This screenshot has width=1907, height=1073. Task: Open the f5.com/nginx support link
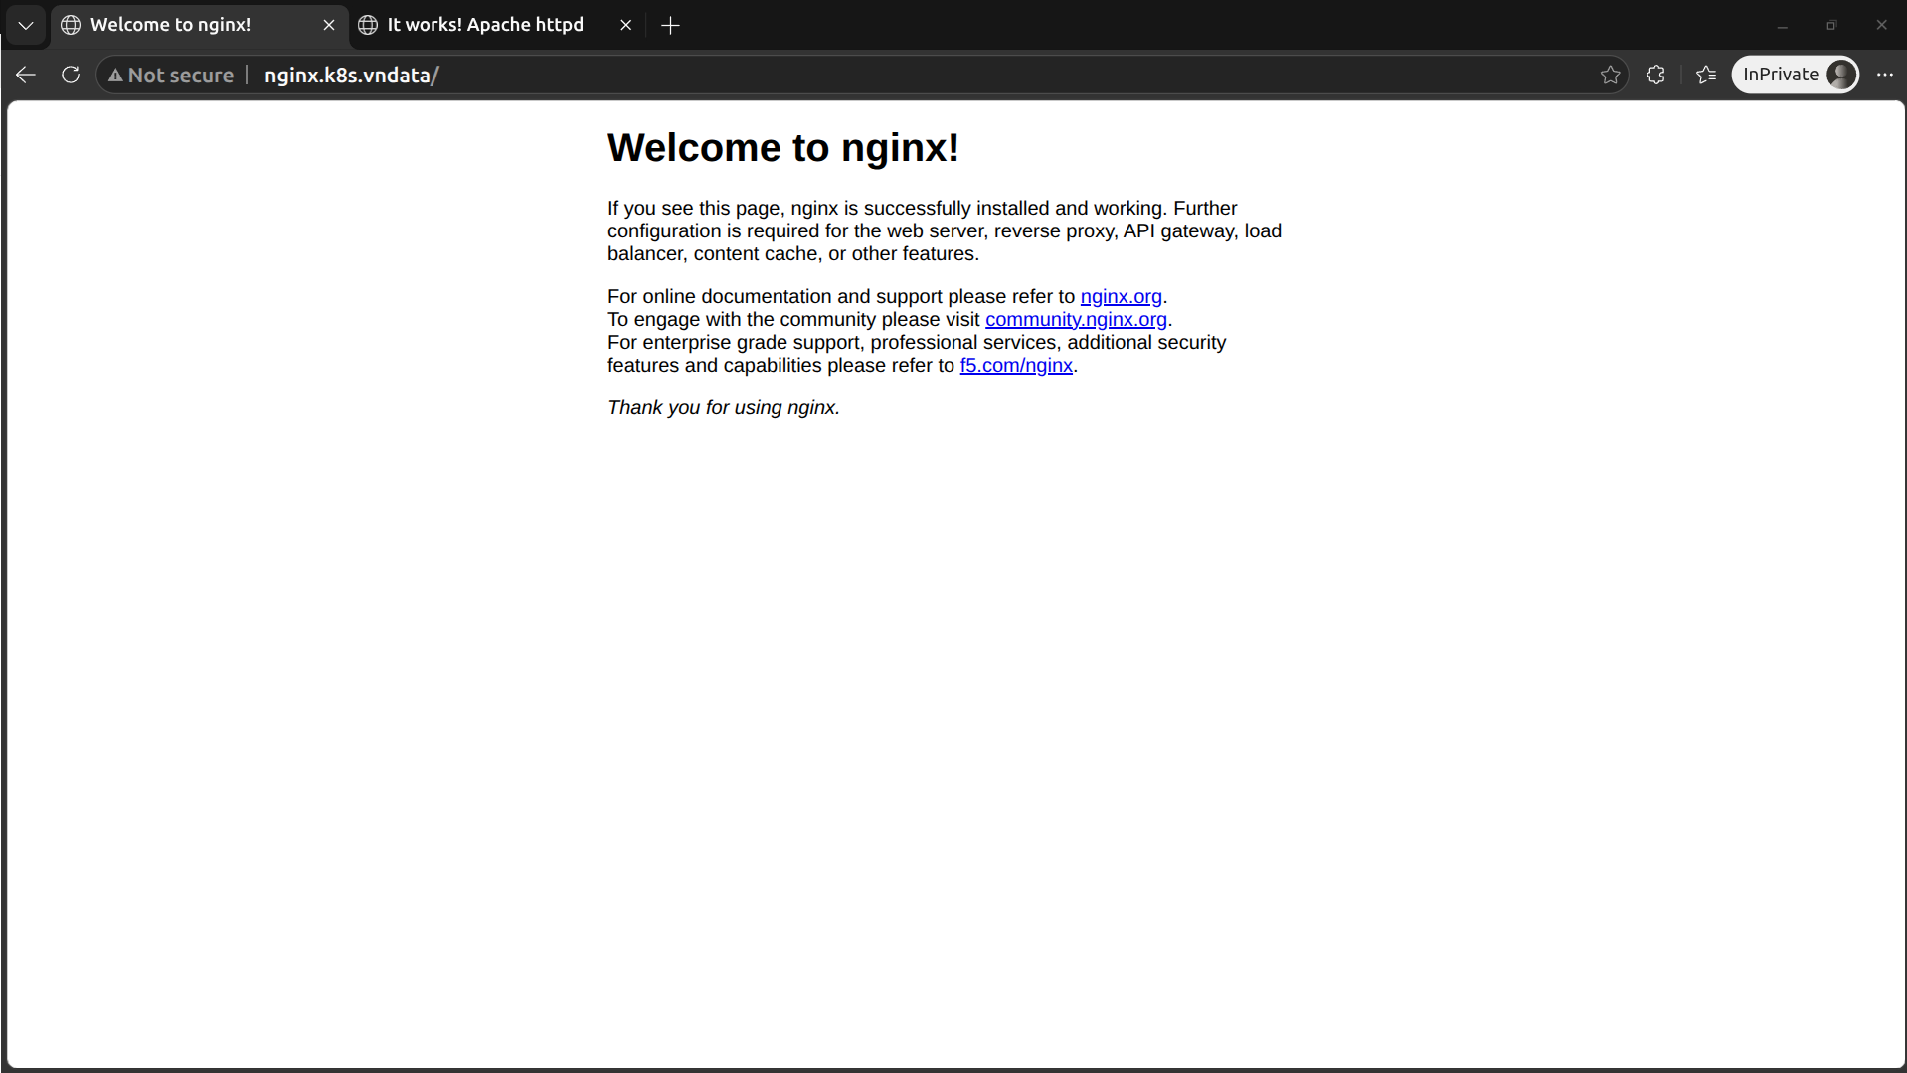(1016, 365)
